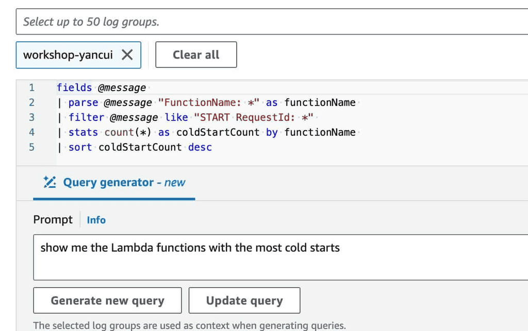Click the Update query button
Viewport: 528px width, 331px height.
click(244, 301)
